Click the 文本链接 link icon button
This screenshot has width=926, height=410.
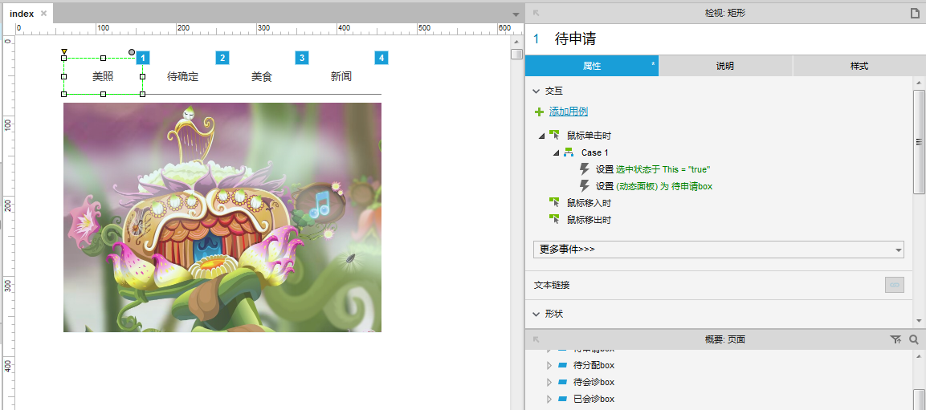click(894, 285)
